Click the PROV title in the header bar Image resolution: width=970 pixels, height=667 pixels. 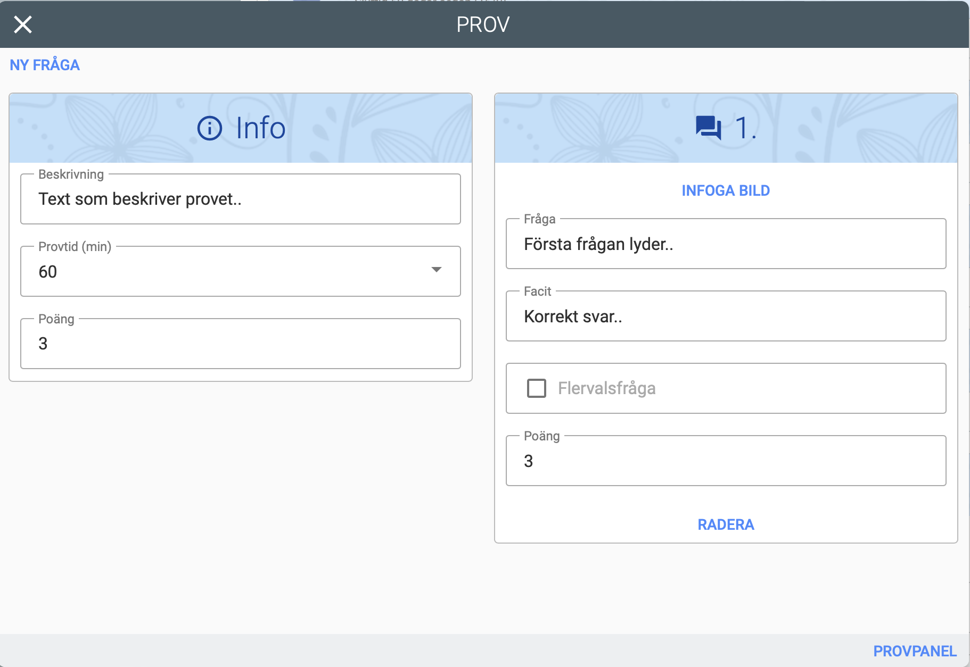click(x=483, y=24)
